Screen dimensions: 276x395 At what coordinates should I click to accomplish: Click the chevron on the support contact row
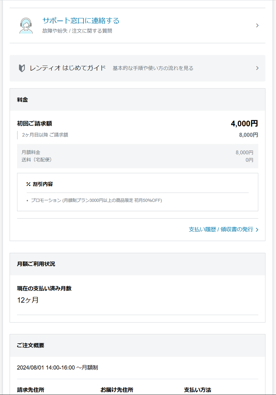click(x=257, y=25)
